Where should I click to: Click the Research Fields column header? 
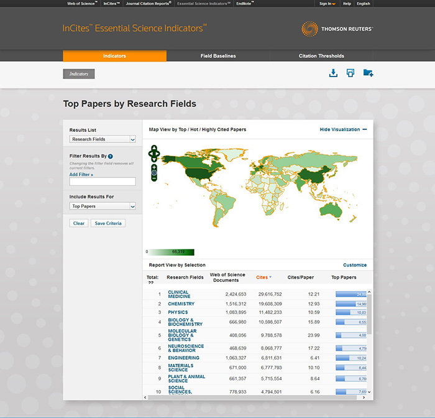185,277
